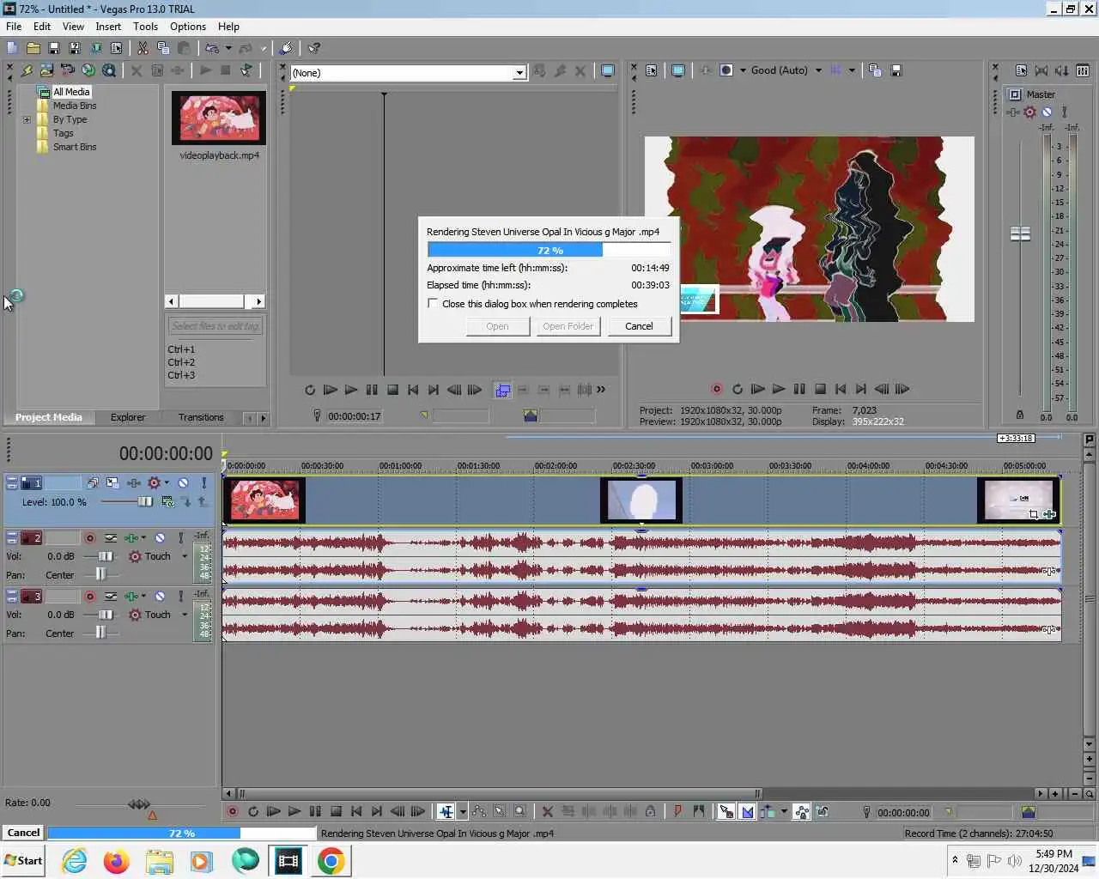
Task: Open the Options menu
Action: [x=188, y=27]
